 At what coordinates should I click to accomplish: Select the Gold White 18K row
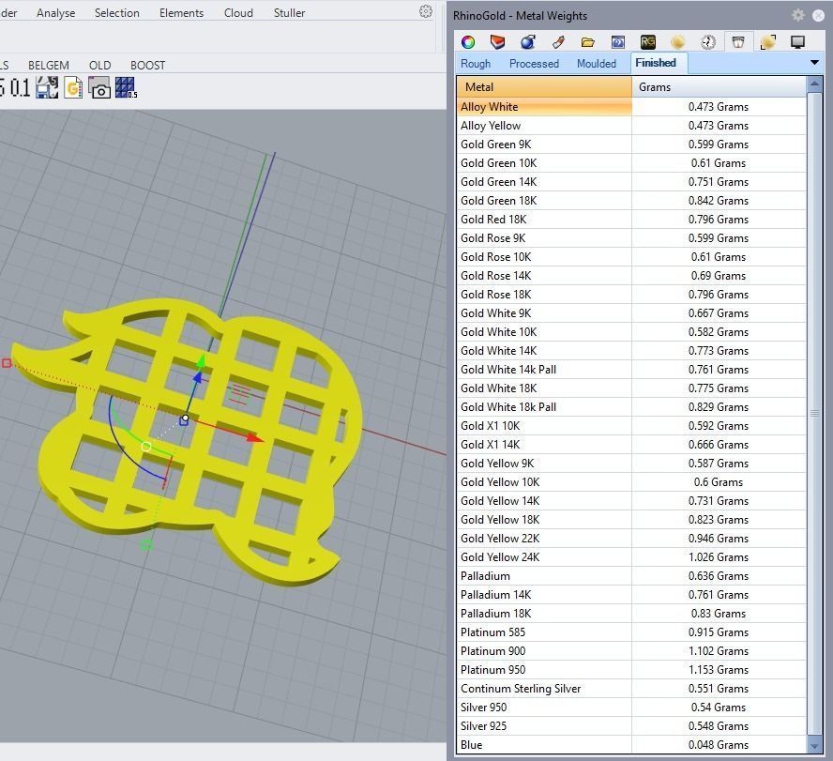(x=631, y=388)
